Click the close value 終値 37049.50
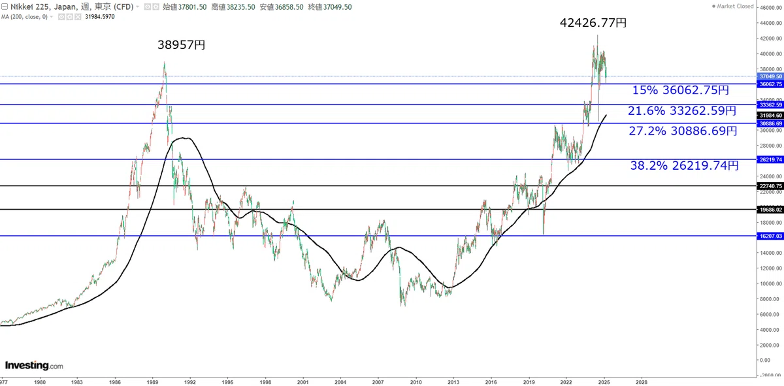The height and width of the screenshot is (386, 784). point(330,7)
